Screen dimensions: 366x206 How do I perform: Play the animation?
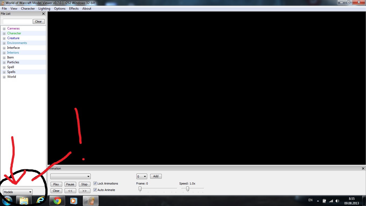(x=56, y=184)
